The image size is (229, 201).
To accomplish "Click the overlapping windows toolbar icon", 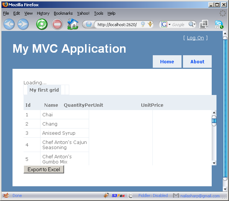I will pos(204,24).
